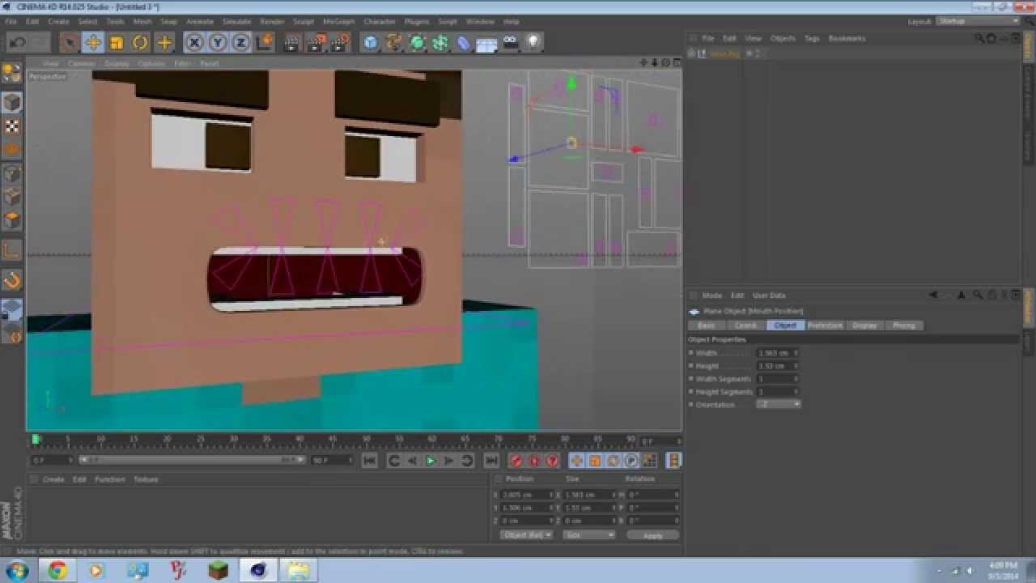Image resolution: width=1036 pixels, height=583 pixels.
Task: Click Render to Picture Viewer icon
Action: (x=316, y=43)
